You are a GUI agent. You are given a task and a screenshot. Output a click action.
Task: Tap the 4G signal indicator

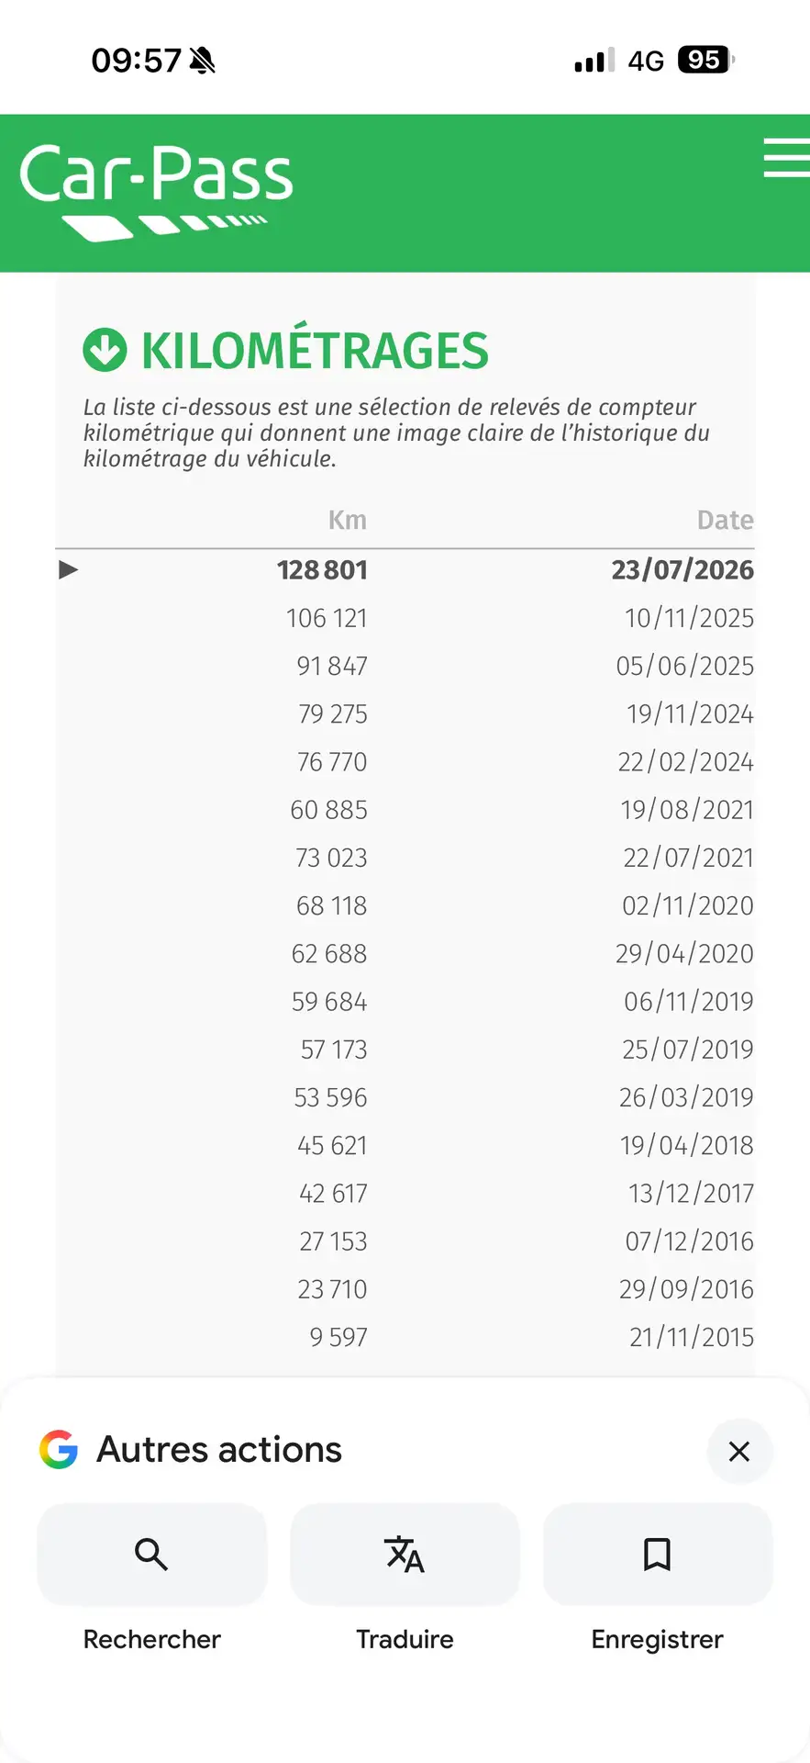click(x=646, y=61)
